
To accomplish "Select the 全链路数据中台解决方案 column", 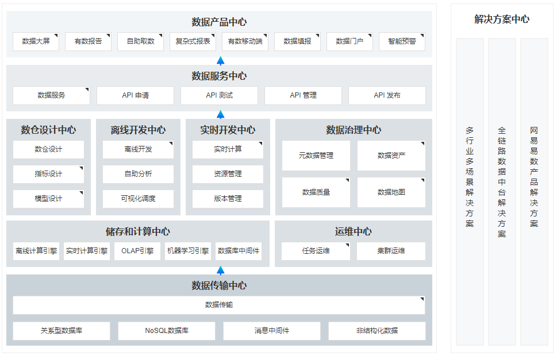I will click(502, 192).
